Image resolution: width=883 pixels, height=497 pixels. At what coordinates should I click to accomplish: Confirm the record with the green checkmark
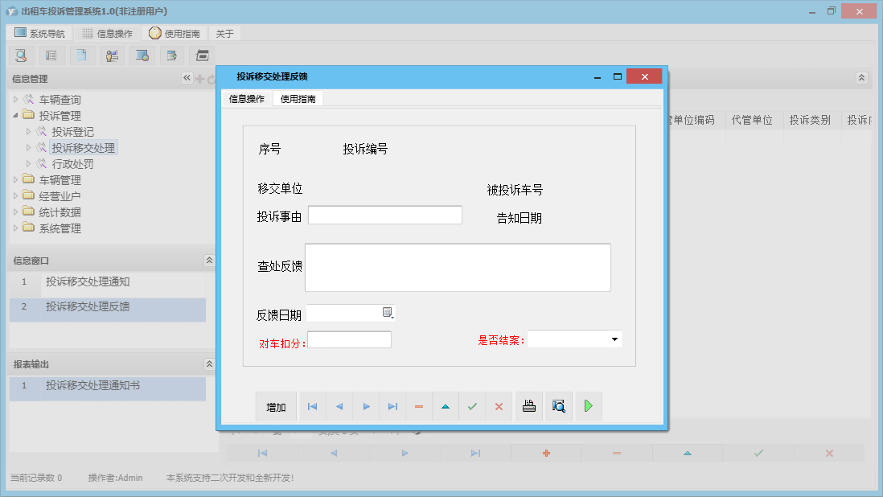pos(472,406)
